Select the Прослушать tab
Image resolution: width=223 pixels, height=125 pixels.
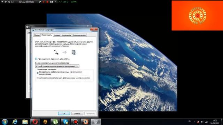[47, 35]
